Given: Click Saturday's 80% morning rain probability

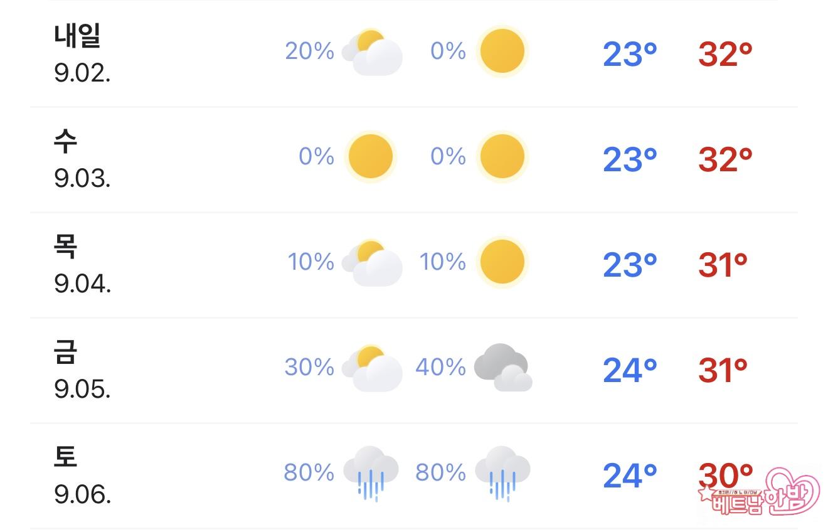Looking at the screenshot, I should tap(309, 472).
